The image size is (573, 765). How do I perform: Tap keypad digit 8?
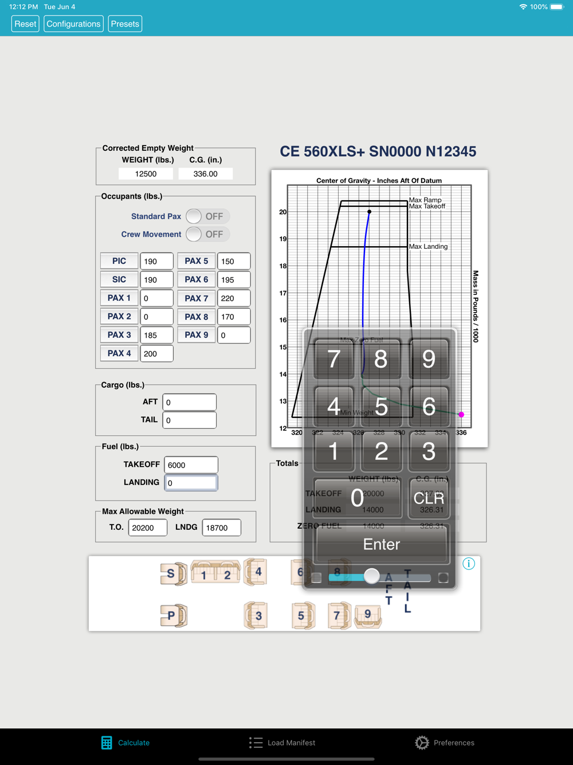pos(381,359)
